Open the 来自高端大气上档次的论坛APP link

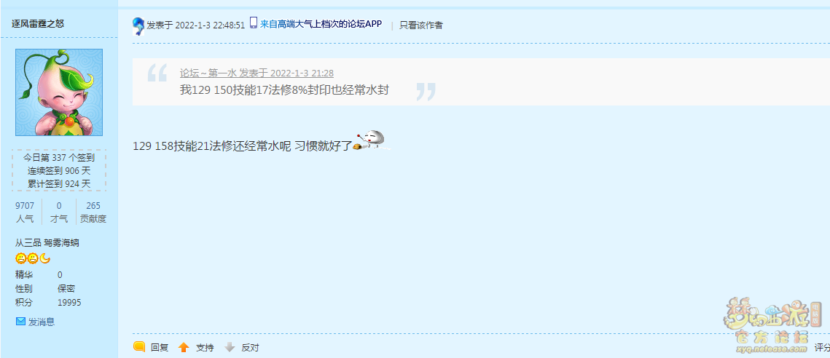coord(321,24)
